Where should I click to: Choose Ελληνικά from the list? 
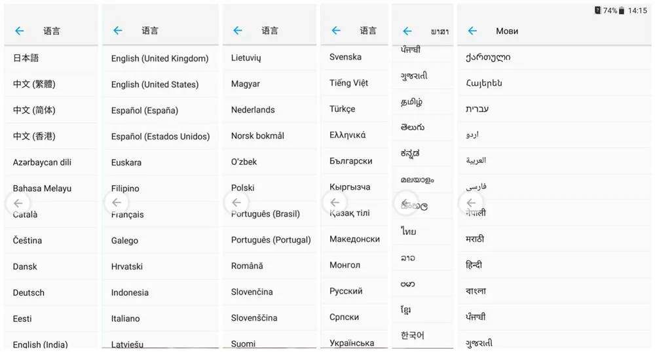click(354, 135)
